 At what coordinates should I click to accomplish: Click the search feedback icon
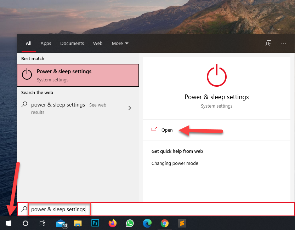tap(268, 43)
